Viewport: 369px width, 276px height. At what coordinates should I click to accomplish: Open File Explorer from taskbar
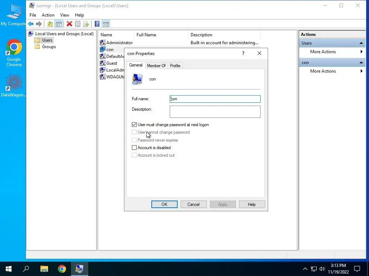[44, 269]
